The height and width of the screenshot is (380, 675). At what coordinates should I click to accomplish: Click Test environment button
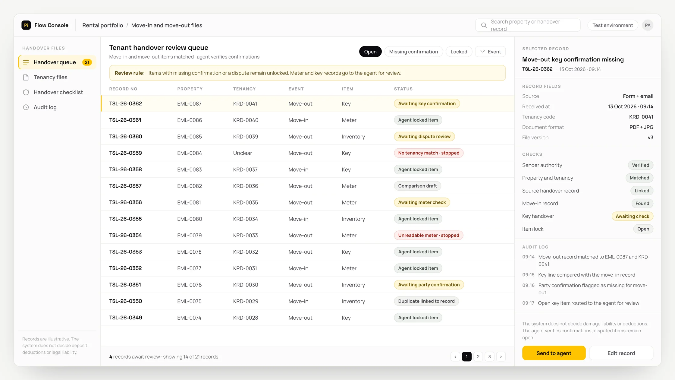click(613, 25)
